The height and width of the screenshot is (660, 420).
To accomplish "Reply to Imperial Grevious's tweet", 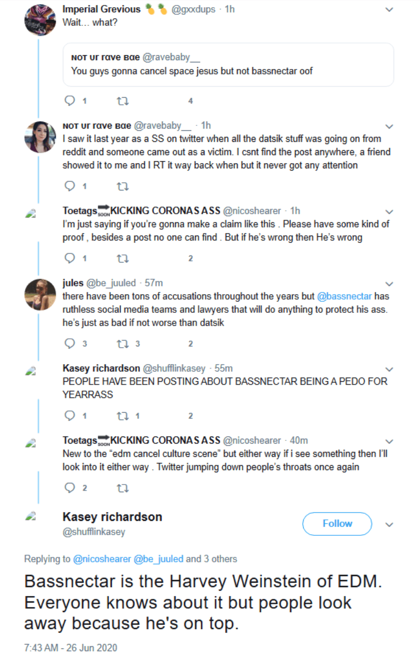I will click(x=69, y=101).
